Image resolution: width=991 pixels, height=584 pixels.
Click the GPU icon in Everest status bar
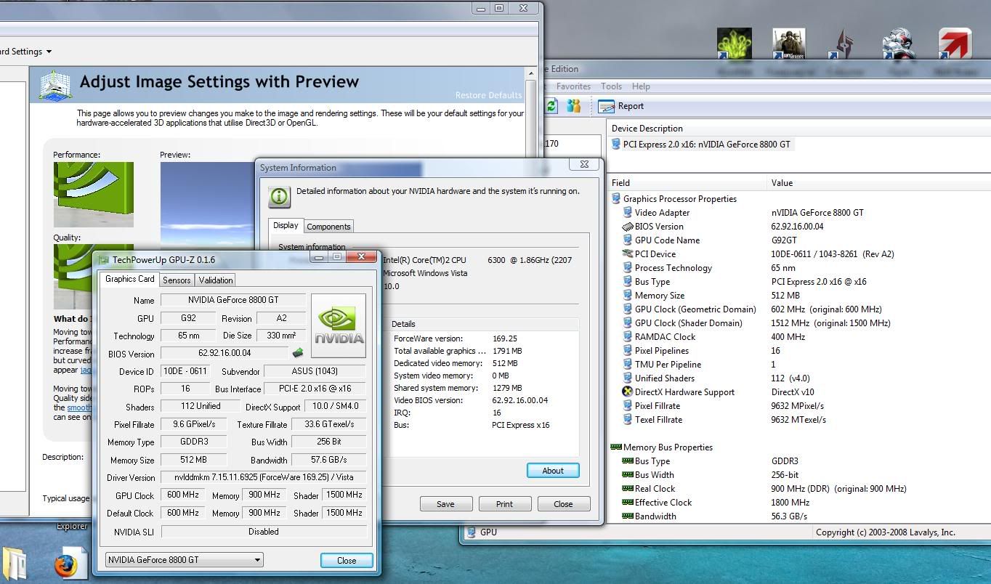pyautogui.click(x=472, y=532)
